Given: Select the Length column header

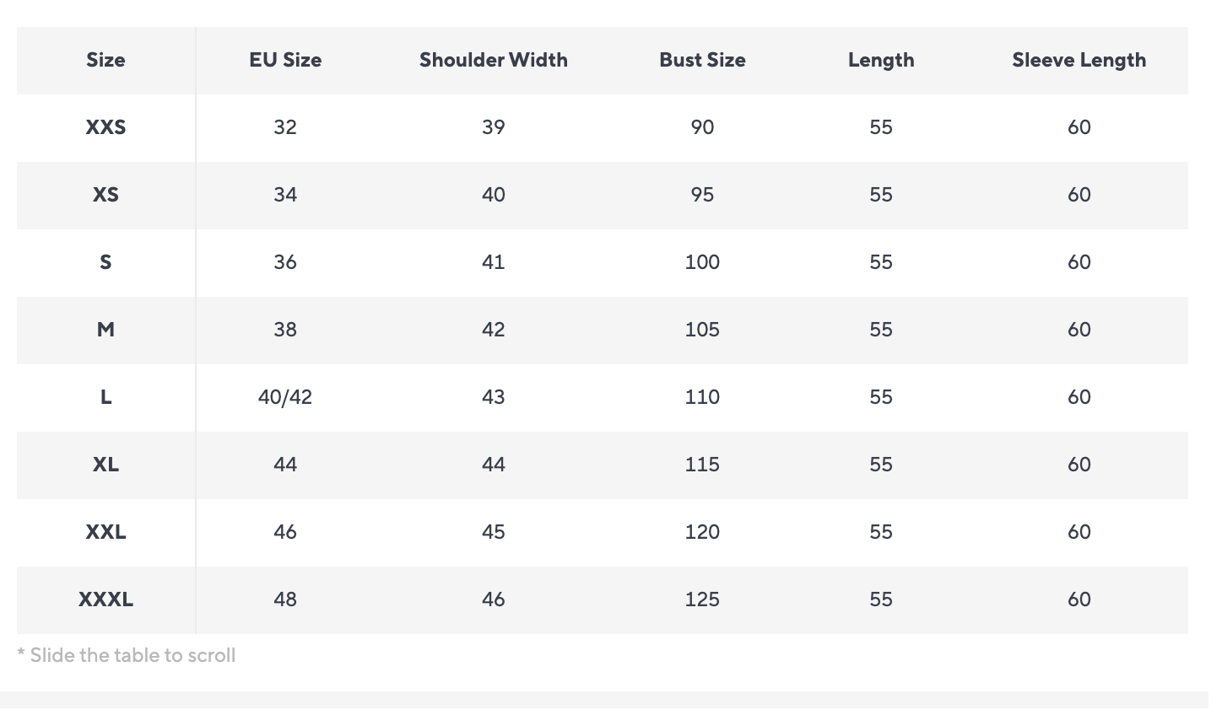Looking at the screenshot, I should (880, 60).
